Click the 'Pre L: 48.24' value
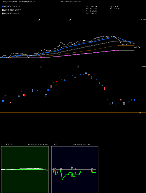The height and width of the screenshot is (193, 146). pyautogui.click(x=91, y=11)
